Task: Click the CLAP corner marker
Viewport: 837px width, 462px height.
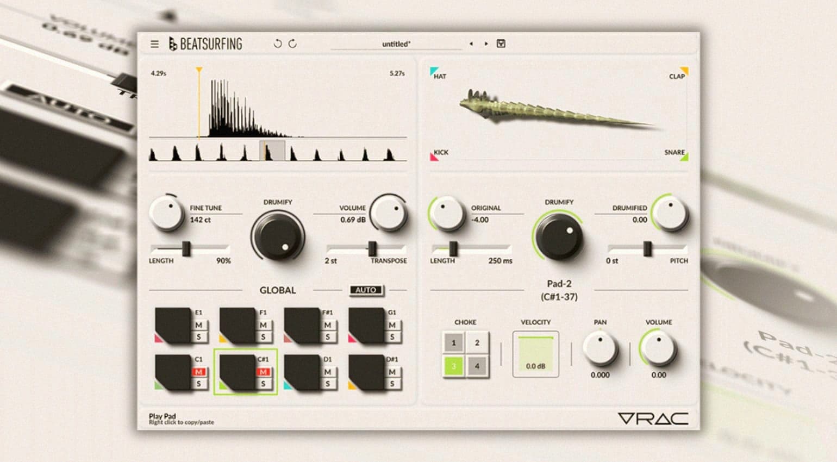Action: coord(684,71)
